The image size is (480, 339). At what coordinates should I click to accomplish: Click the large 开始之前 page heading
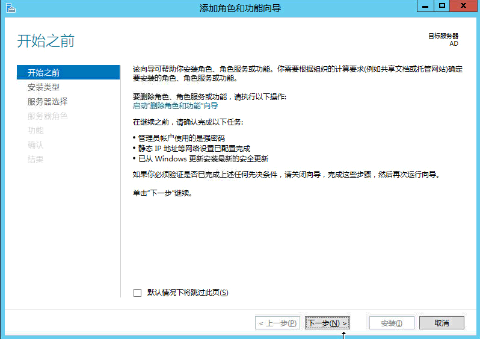tap(46, 42)
